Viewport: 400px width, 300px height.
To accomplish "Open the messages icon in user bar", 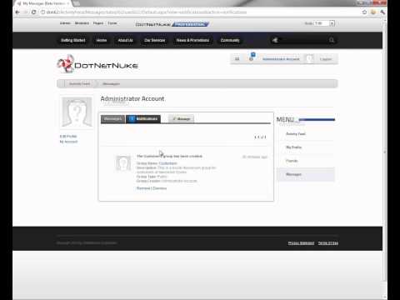I will (x=237, y=59).
